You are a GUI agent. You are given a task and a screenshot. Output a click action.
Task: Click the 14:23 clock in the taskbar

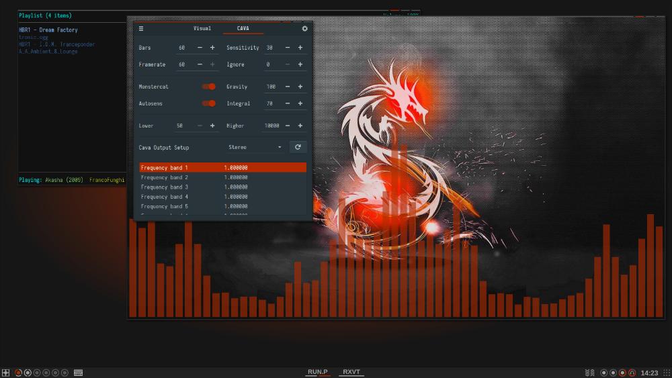pyautogui.click(x=649, y=373)
